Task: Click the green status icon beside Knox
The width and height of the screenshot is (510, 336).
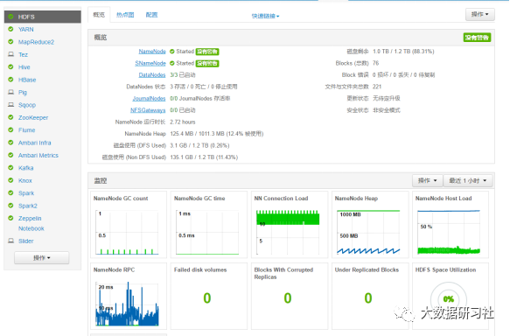Action: (x=10, y=180)
